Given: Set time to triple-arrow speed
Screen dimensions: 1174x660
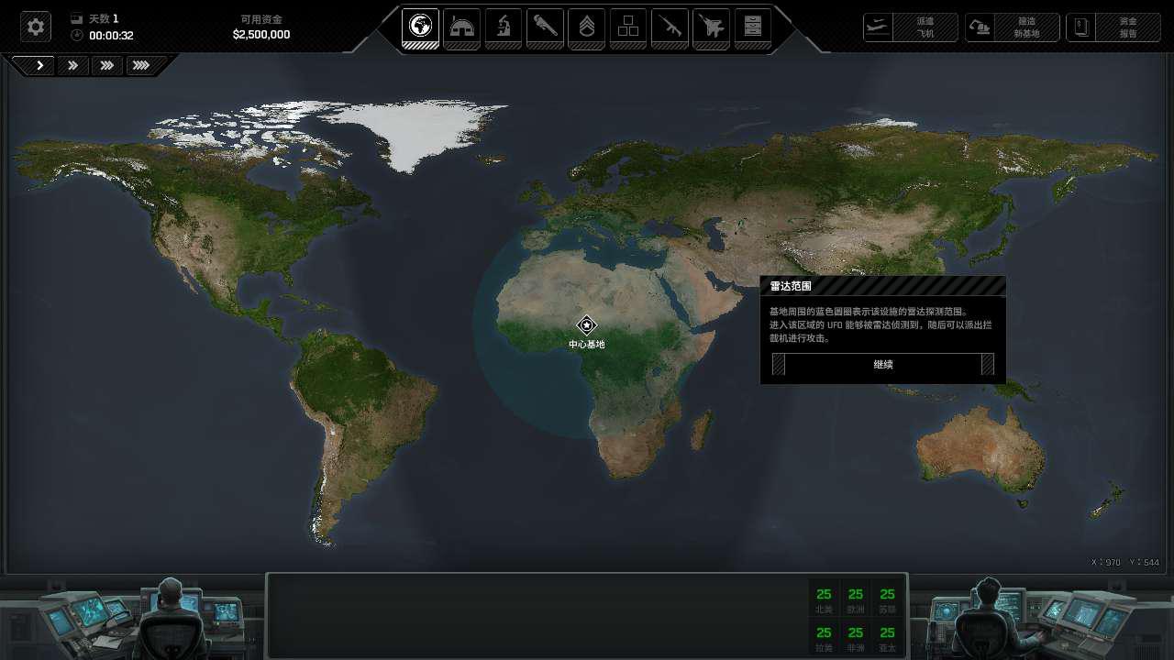Looking at the screenshot, I should 107,65.
